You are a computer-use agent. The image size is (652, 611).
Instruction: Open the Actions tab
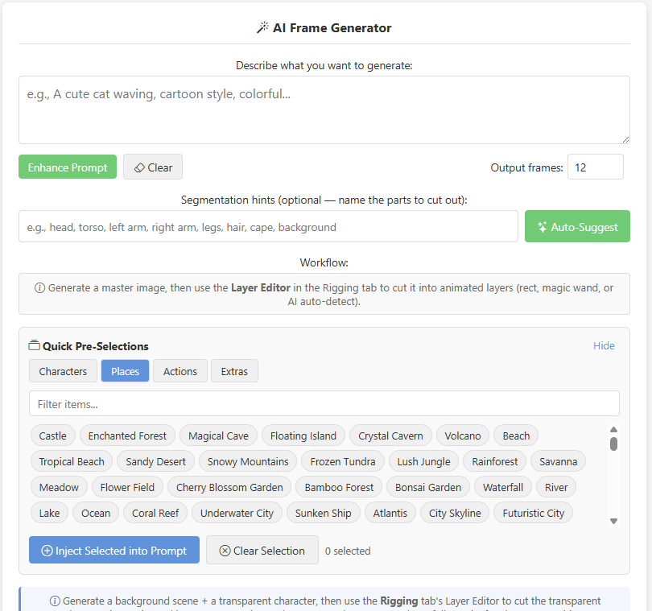180,371
